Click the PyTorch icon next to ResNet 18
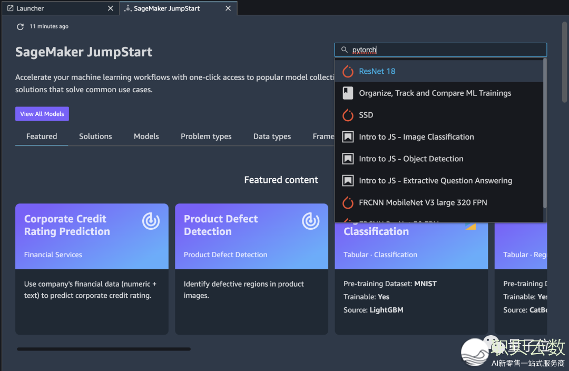This screenshot has width=569, height=371. point(348,71)
